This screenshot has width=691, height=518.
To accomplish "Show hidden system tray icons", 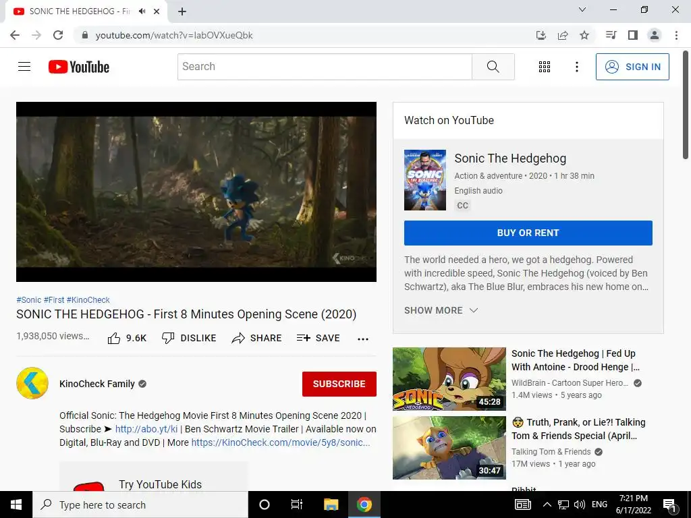I will click(547, 505).
